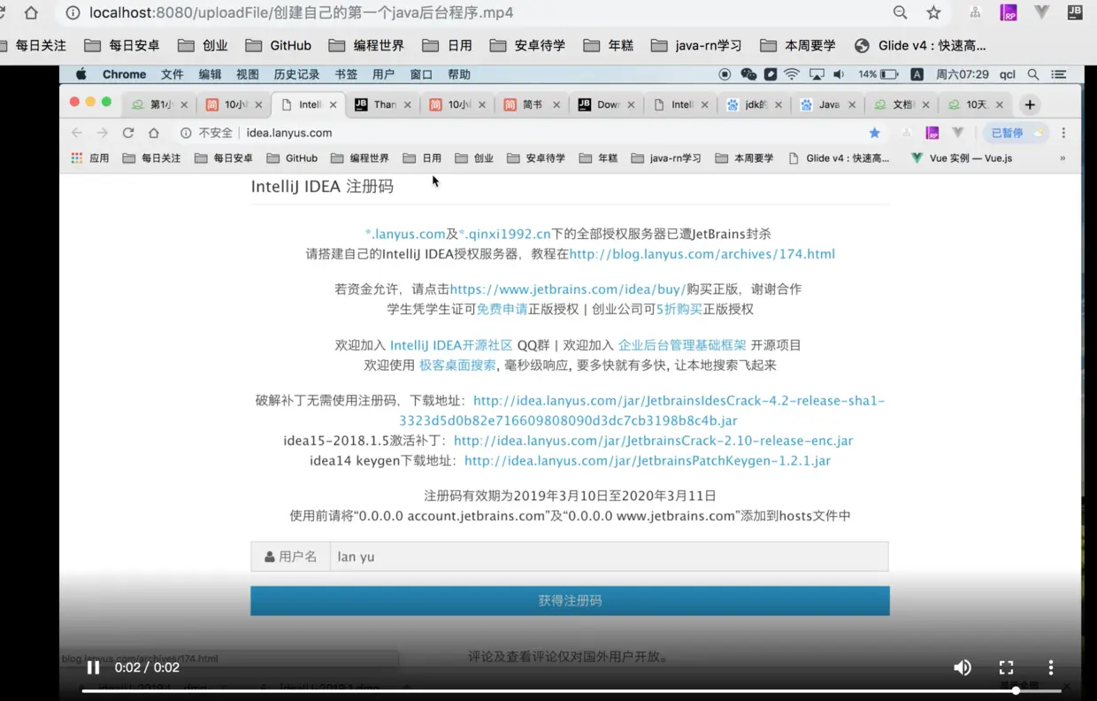Screen dimensions: 1097x701
Task: Open video player more-options menu
Action: (x=1050, y=667)
